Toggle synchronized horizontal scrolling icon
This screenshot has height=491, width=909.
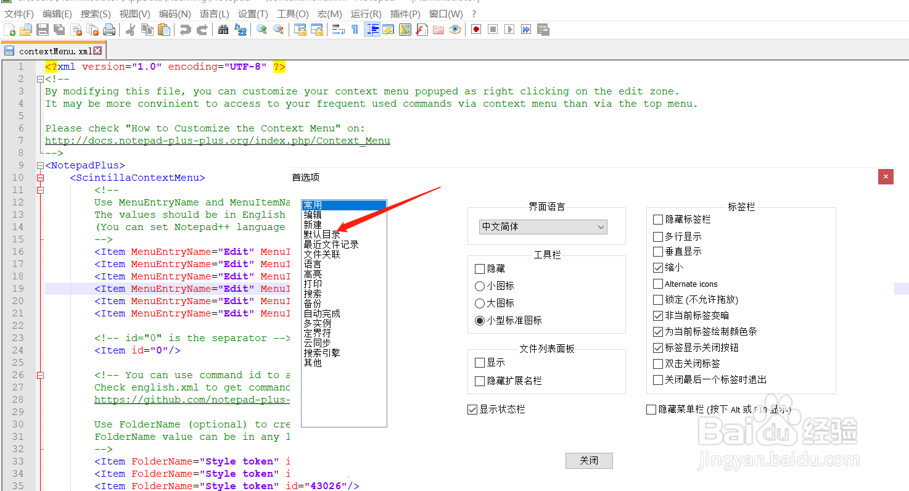click(317, 29)
